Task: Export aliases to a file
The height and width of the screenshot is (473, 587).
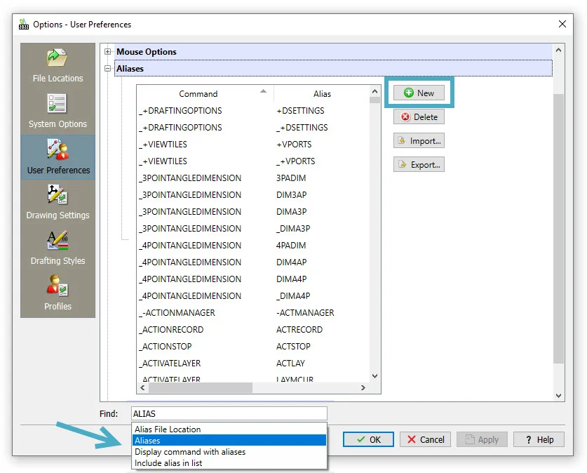Action: point(419,165)
